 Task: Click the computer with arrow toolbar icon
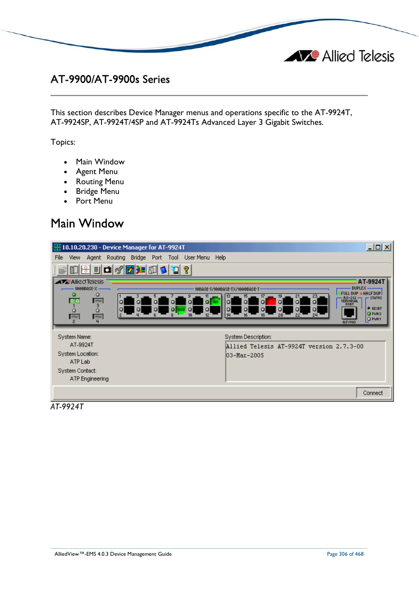pyautogui.click(x=175, y=270)
